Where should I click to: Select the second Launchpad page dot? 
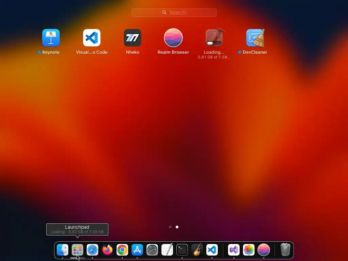coord(177,227)
